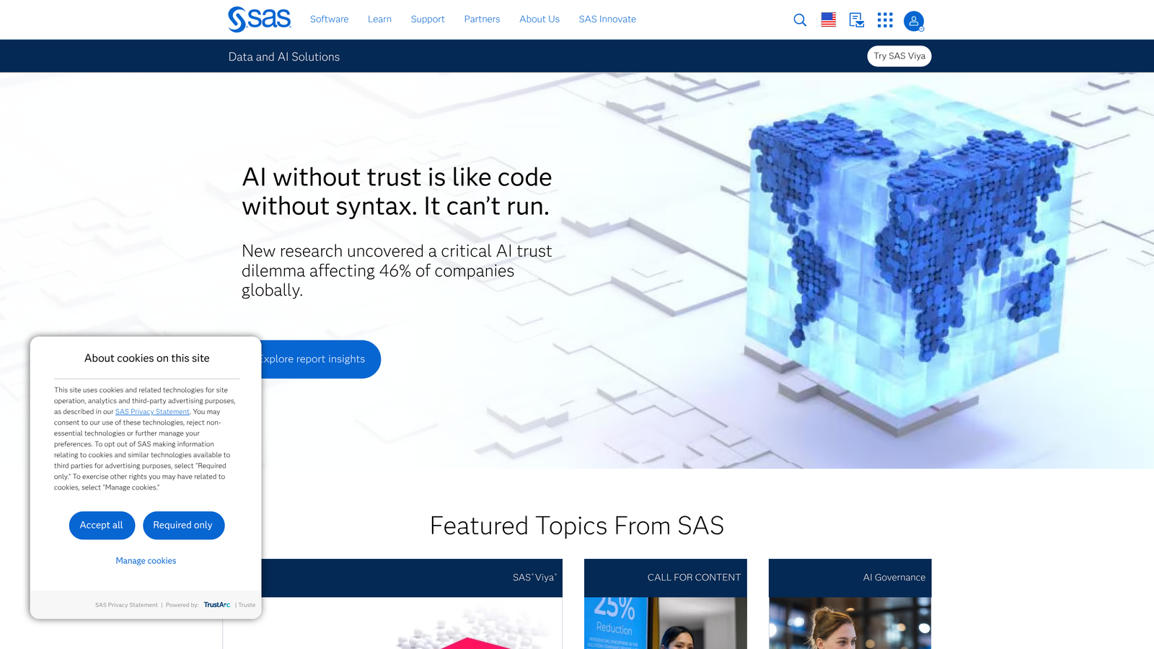
Task: Open the SAS Viya topic card header
Action: pos(411,578)
